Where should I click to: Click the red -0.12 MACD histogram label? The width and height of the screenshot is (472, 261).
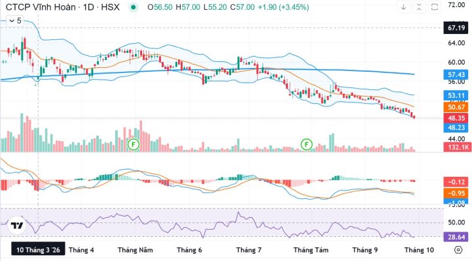(x=456, y=182)
